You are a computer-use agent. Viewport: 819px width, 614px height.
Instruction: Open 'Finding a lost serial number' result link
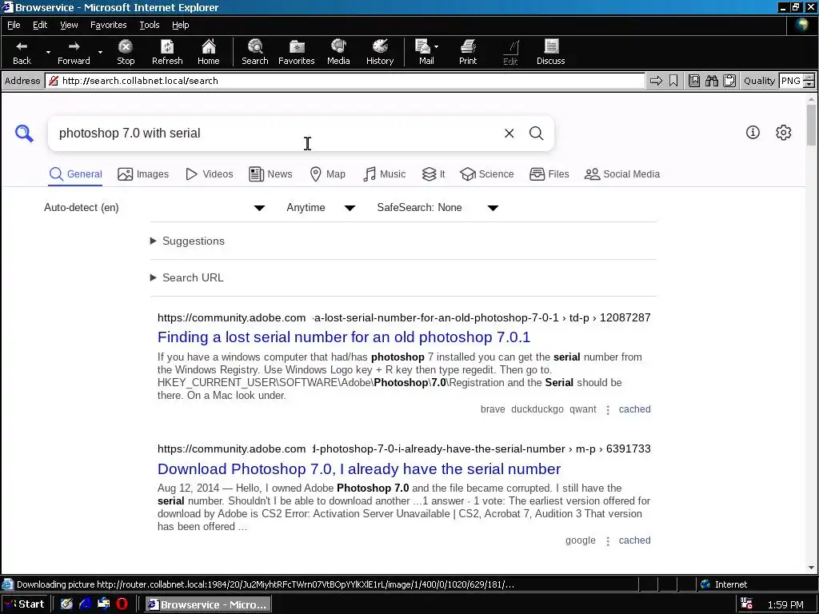pyautogui.click(x=344, y=337)
